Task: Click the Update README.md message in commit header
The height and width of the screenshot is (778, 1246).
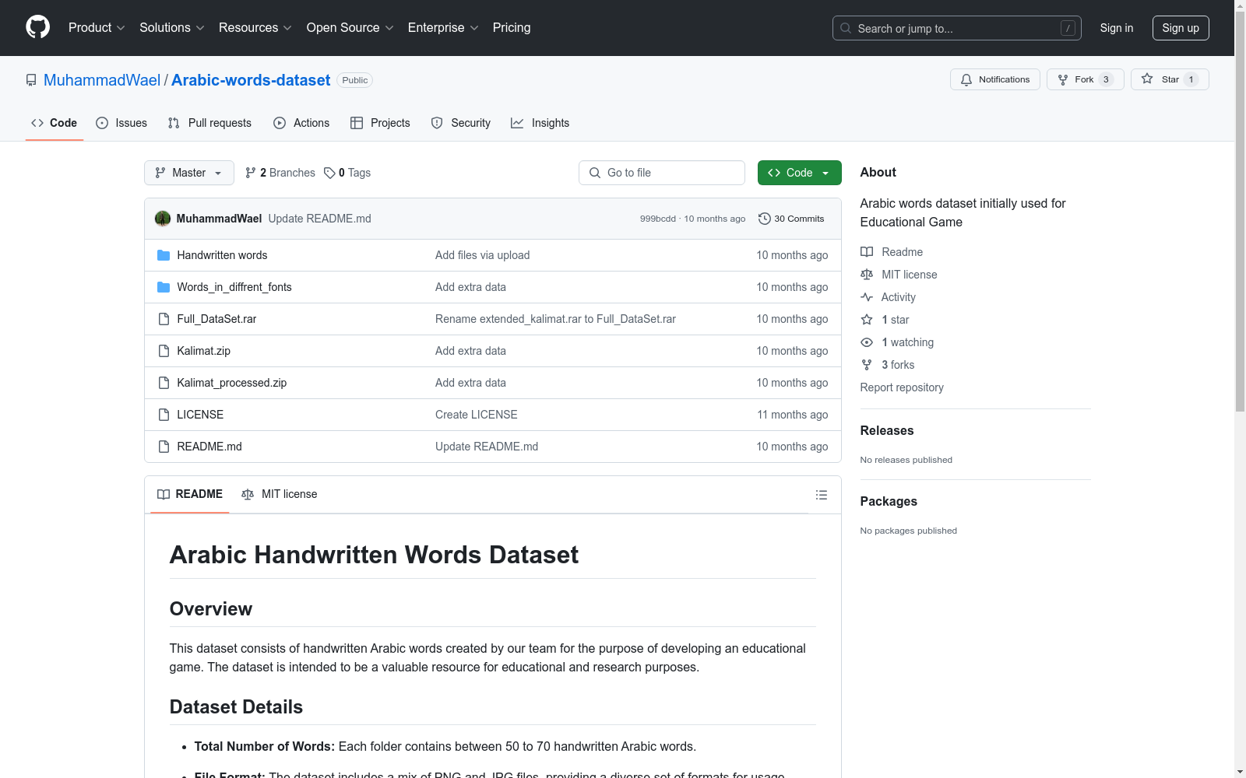Action: [x=320, y=219]
